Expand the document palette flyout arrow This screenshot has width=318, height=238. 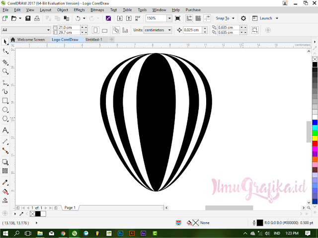pyautogui.click(x=15, y=214)
